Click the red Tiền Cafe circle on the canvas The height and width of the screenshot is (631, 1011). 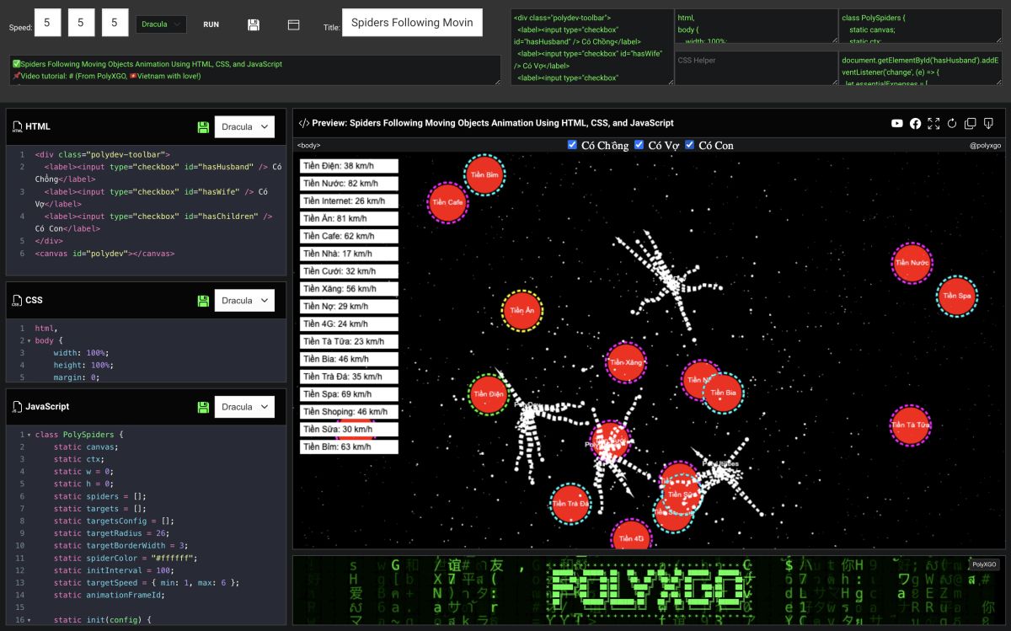coord(447,202)
